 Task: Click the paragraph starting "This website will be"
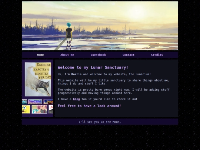click(x=114, y=82)
